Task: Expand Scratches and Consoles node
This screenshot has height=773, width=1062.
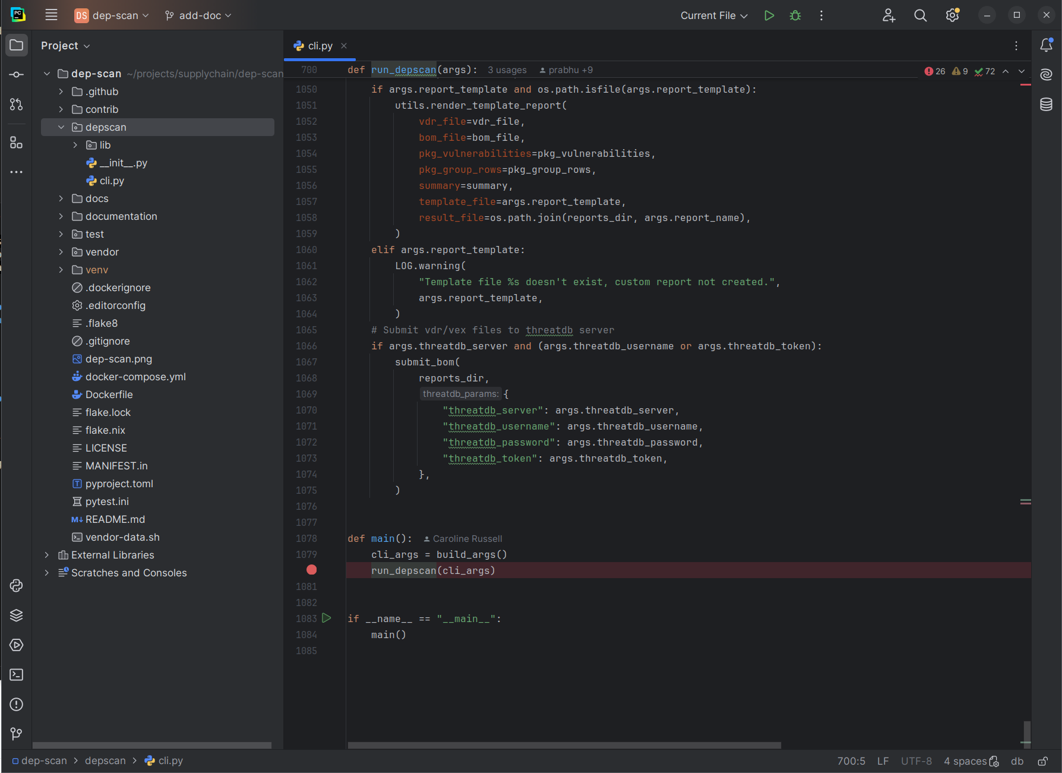Action: click(47, 573)
